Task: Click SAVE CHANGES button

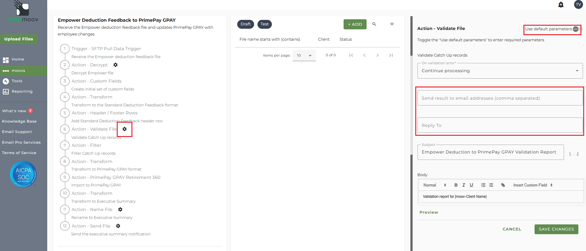Action: [556, 229]
